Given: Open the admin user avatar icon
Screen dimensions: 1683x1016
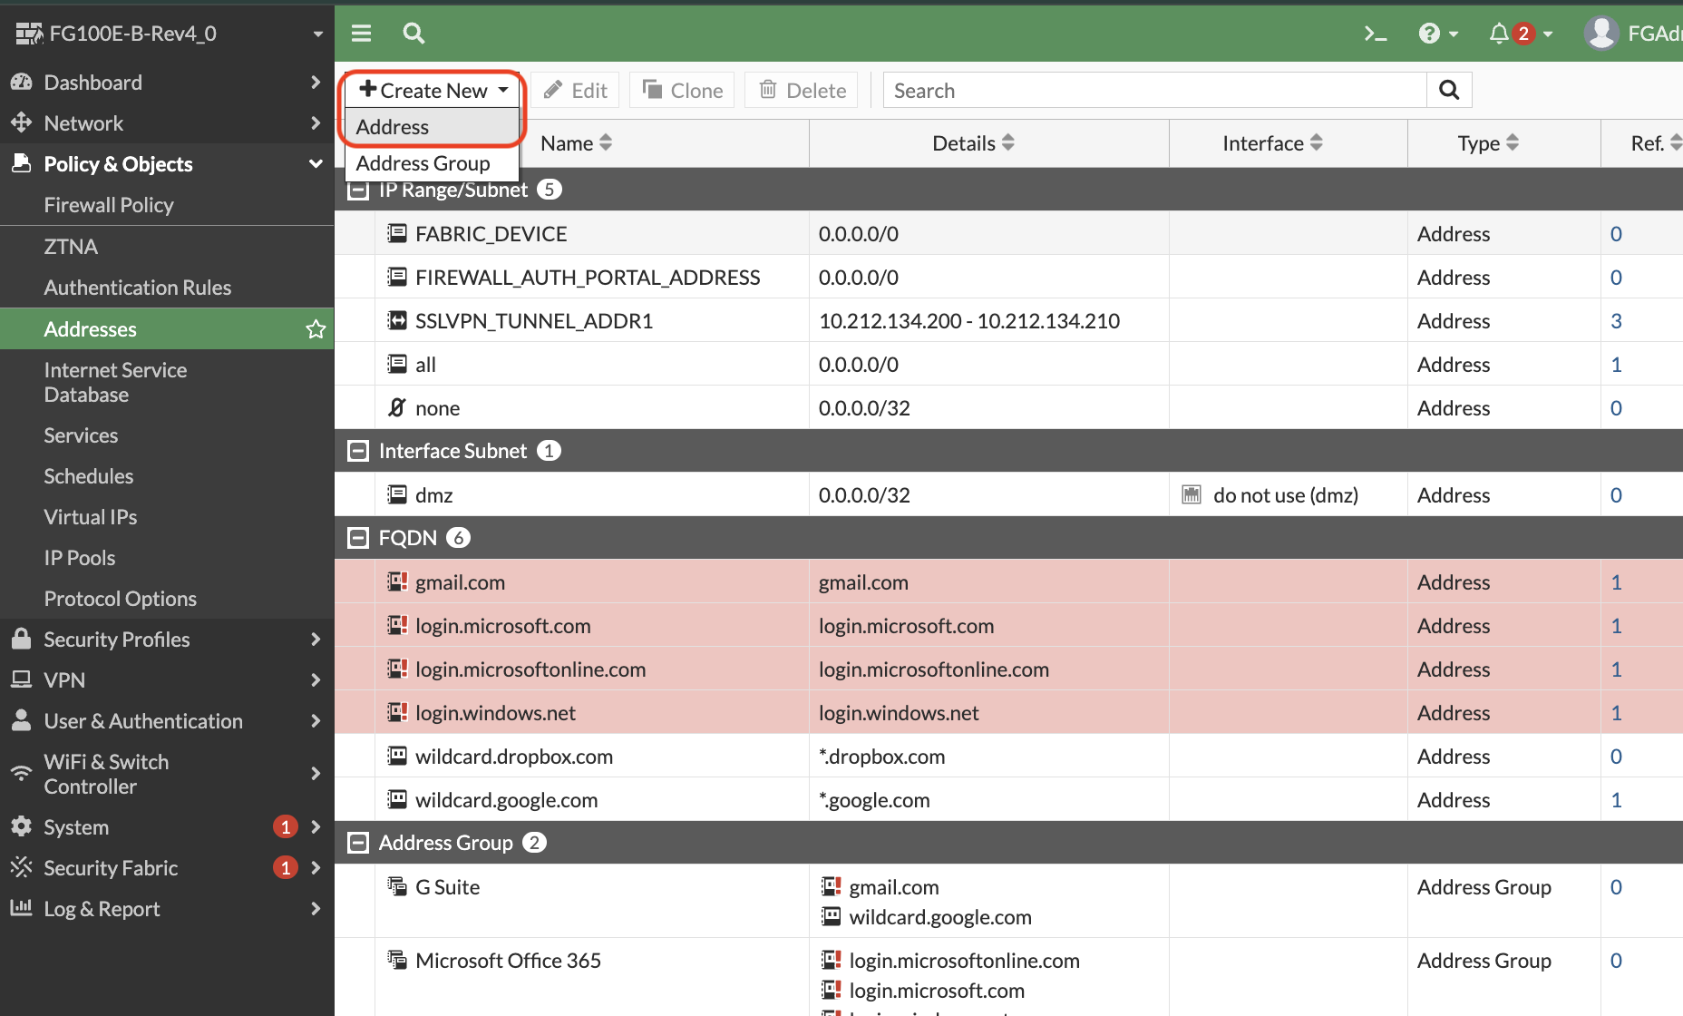Looking at the screenshot, I should pos(1601,34).
